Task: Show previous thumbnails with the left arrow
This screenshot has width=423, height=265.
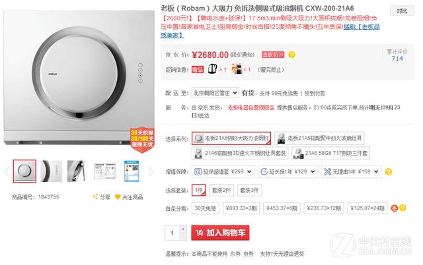Action: pos(7,171)
